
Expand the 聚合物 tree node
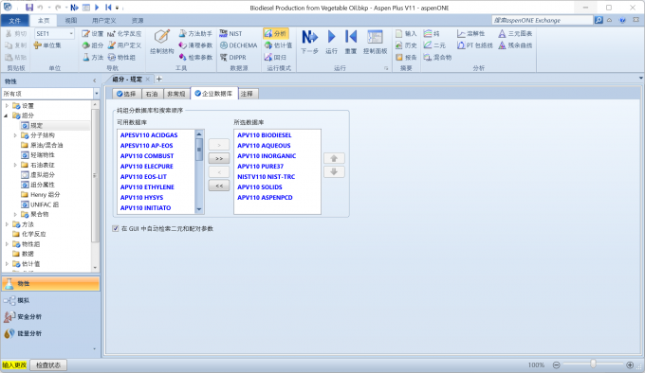15,214
